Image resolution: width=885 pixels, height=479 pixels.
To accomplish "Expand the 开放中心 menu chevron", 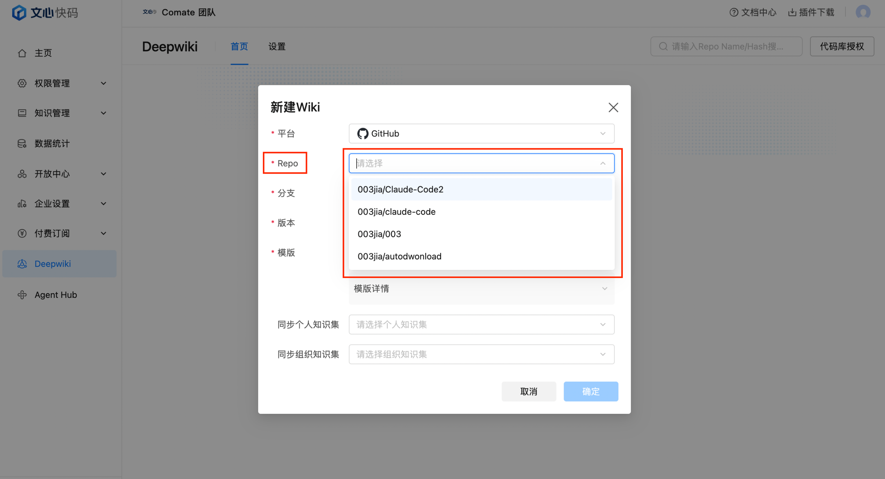I will pyautogui.click(x=104, y=174).
